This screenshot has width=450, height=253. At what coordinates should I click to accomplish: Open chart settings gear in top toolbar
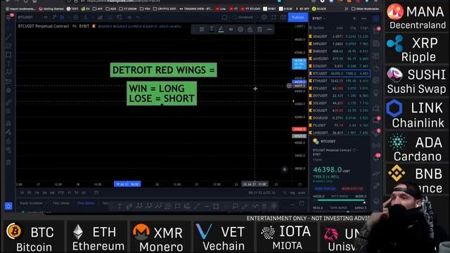pyautogui.click(x=264, y=18)
